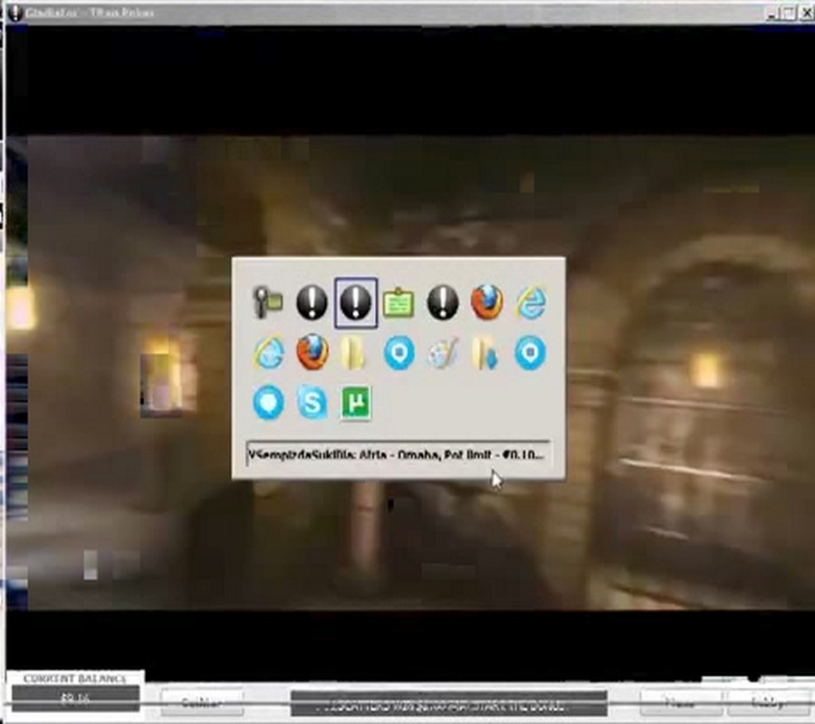Select Internet Explorer icon in the top row
Screen dimensions: 815x724
coord(531,302)
